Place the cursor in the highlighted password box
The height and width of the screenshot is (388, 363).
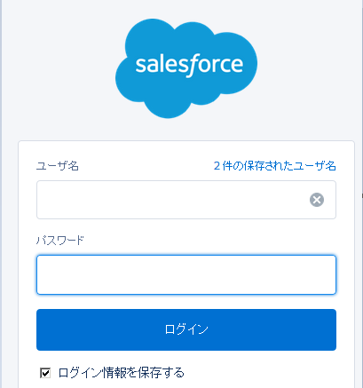pos(186,274)
